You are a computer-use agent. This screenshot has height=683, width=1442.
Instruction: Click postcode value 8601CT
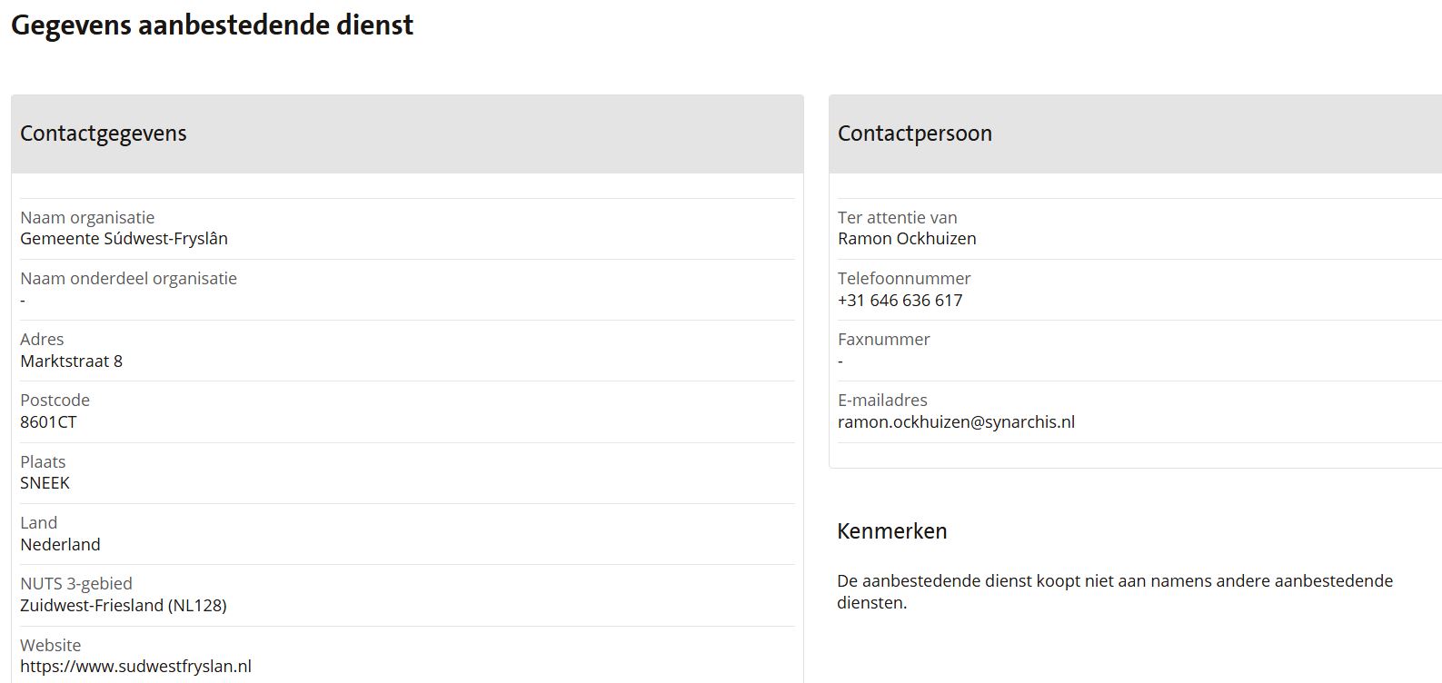click(x=48, y=421)
